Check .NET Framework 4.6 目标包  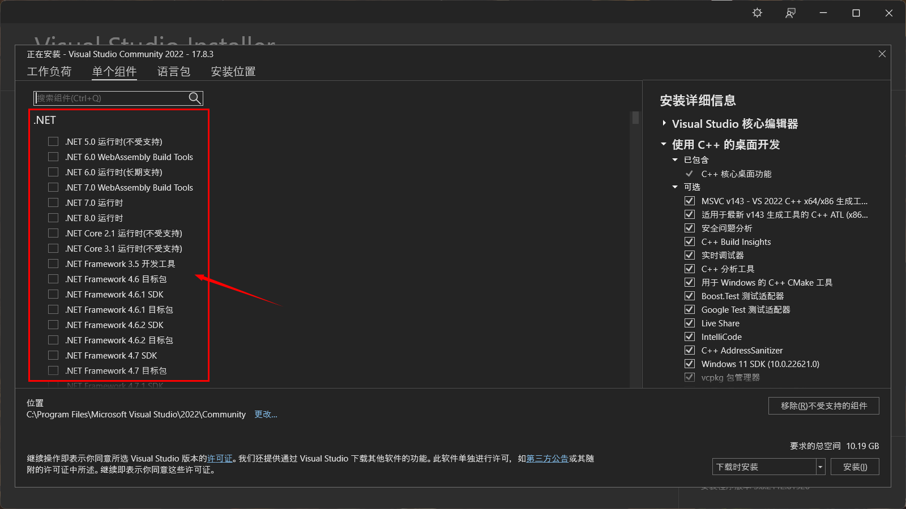click(x=53, y=279)
